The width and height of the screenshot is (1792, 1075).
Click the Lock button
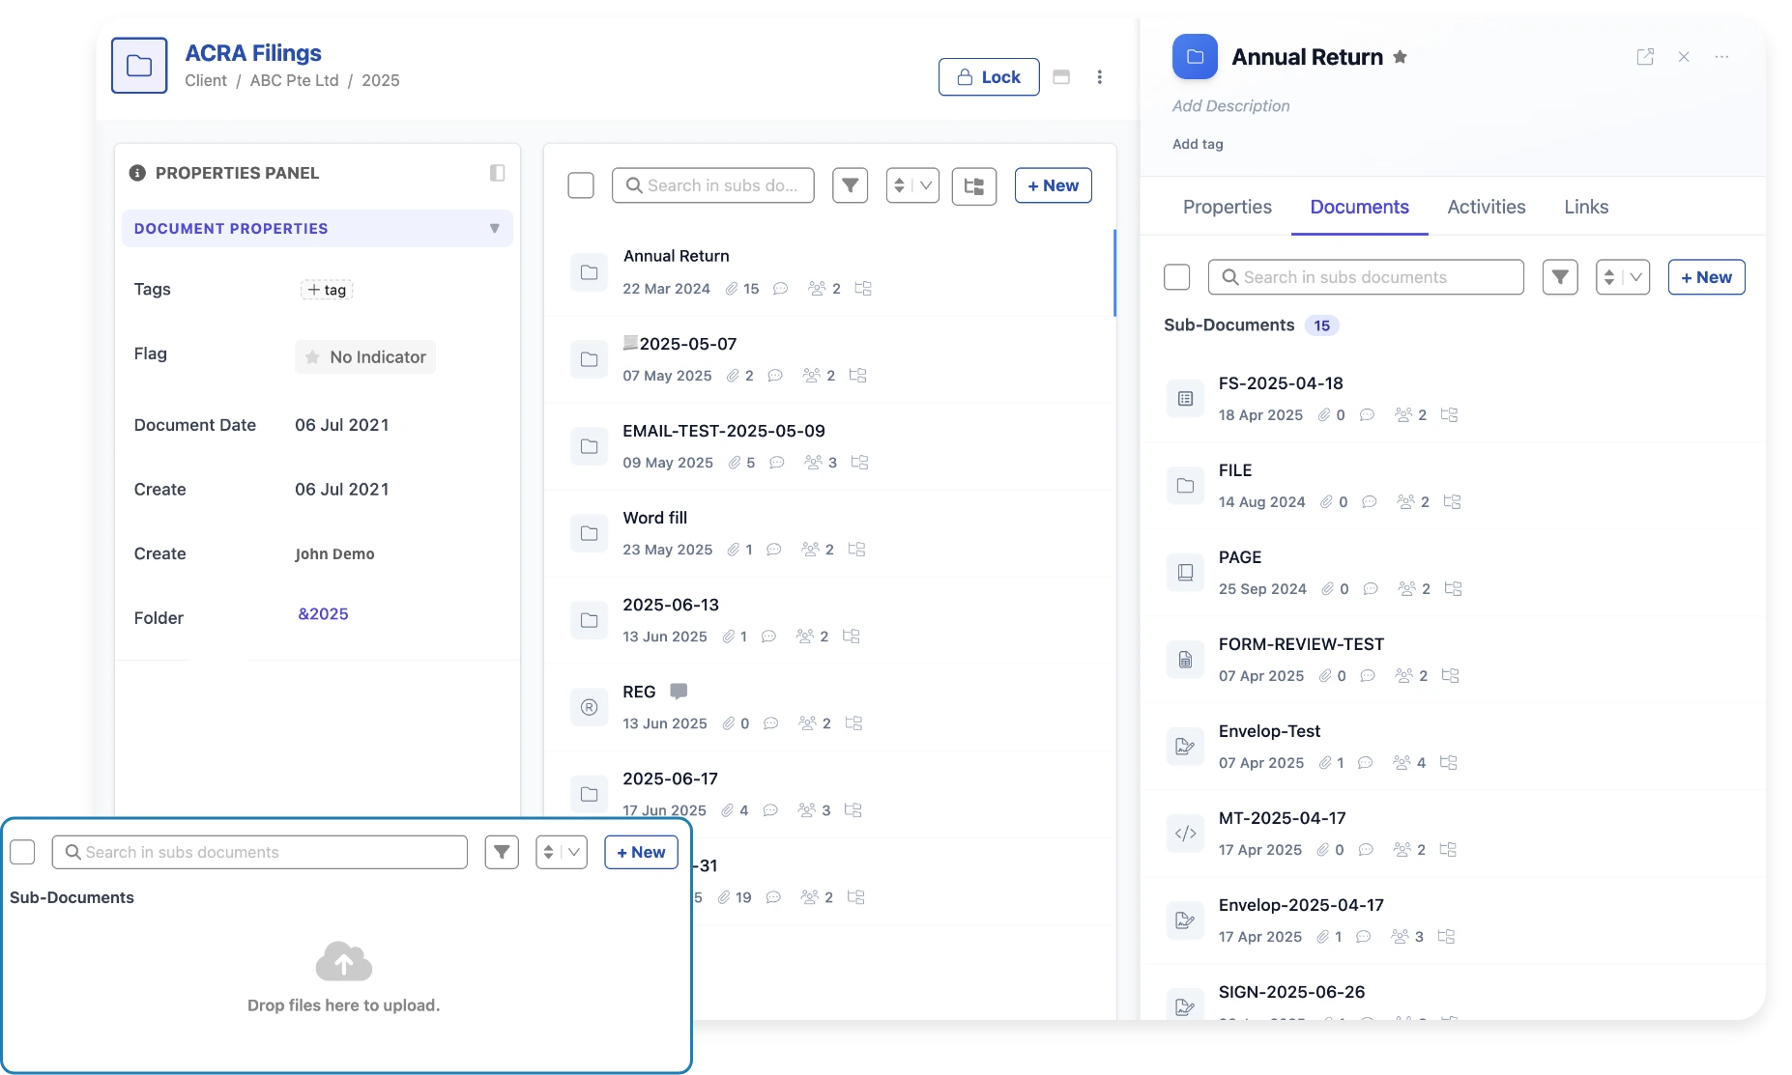988,77
